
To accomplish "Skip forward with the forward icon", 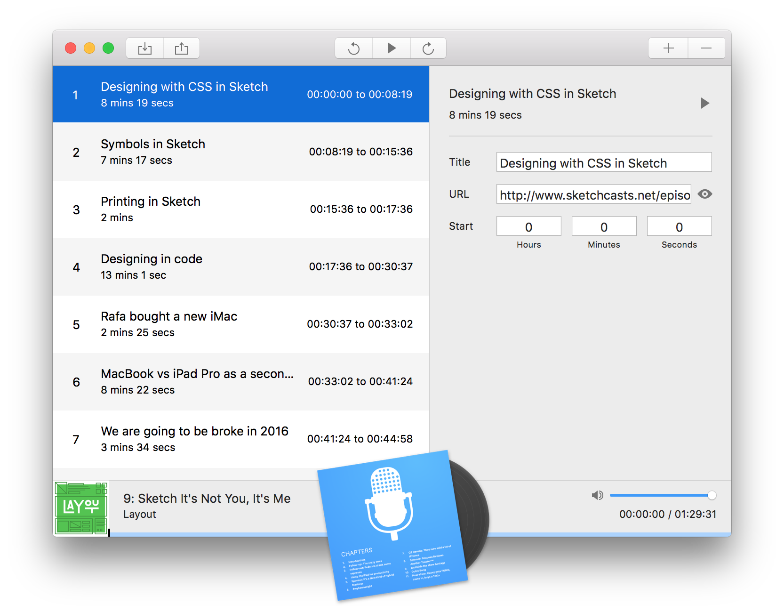I will tap(428, 48).
